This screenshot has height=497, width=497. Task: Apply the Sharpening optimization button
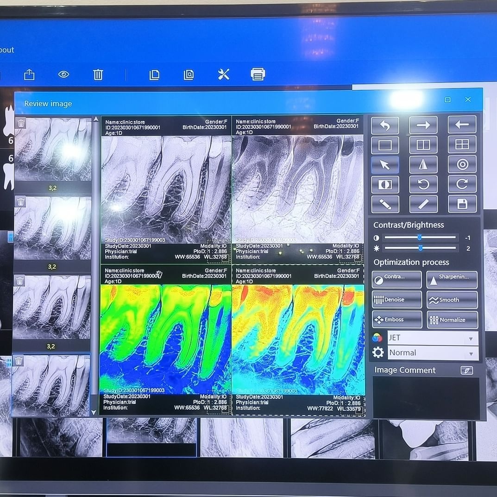452,280
